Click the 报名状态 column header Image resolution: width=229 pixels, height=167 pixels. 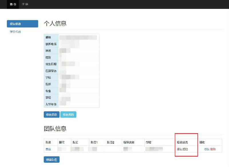(x=182, y=142)
